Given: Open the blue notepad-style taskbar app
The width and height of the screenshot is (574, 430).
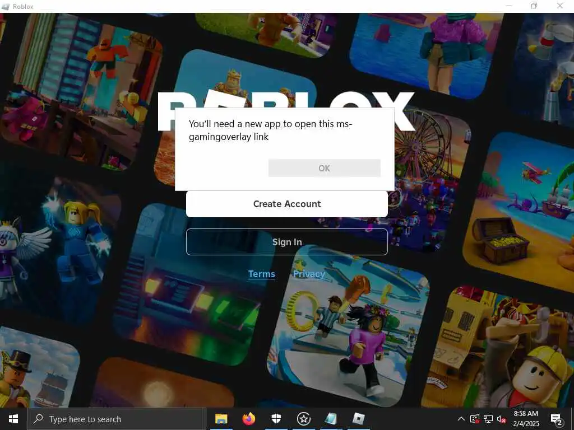Looking at the screenshot, I should pos(331,419).
